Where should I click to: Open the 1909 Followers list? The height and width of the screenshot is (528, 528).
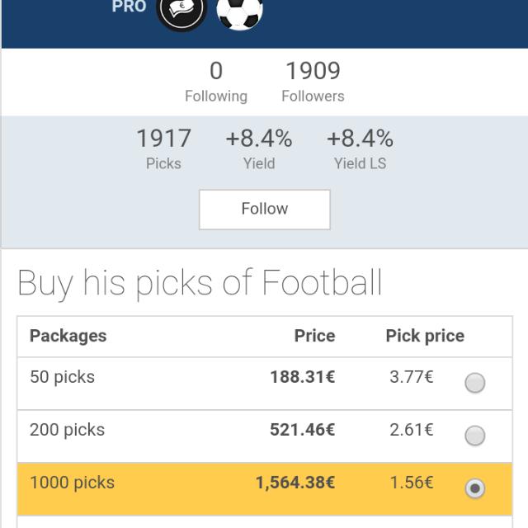313,82
